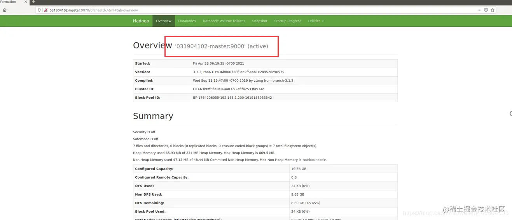Image resolution: width=512 pixels, height=220 pixels.
Task: Open the Startup Progress tab
Action: 288,21
